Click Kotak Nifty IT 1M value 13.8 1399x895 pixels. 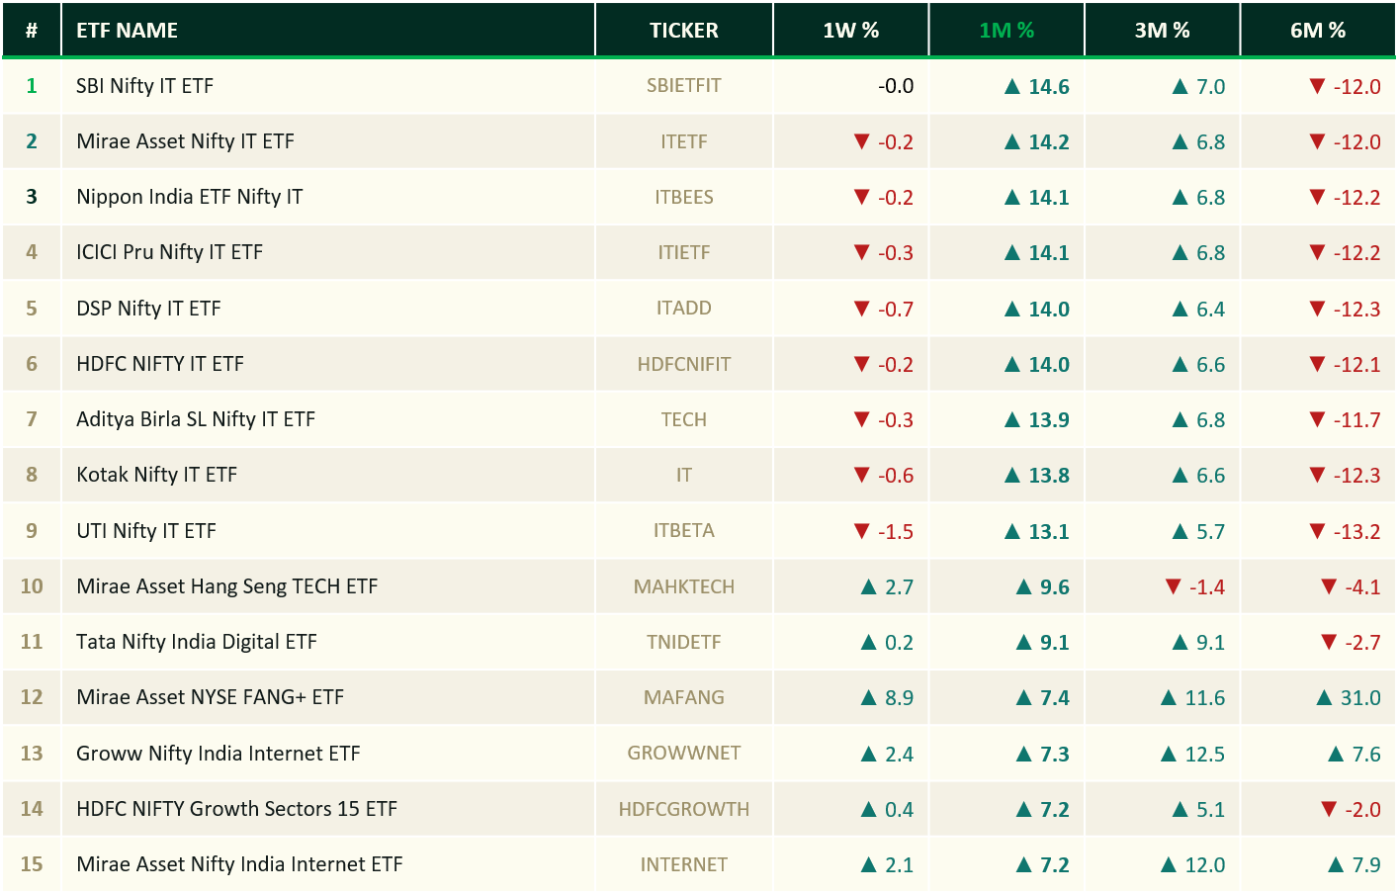[x=1037, y=475]
